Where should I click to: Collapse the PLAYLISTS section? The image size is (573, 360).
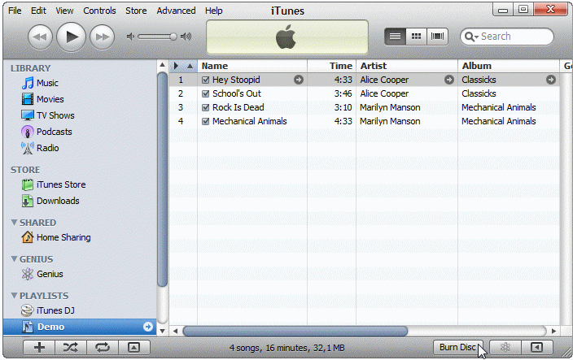pos(15,296)
